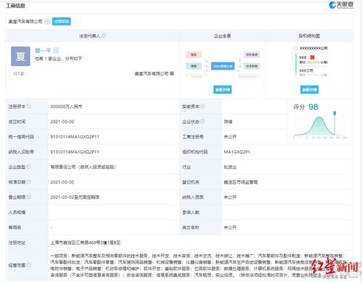Viewport: 362px width, 283px height.
Task: Click the info icon beside 企业状态
Action: (x=202, y=121)
